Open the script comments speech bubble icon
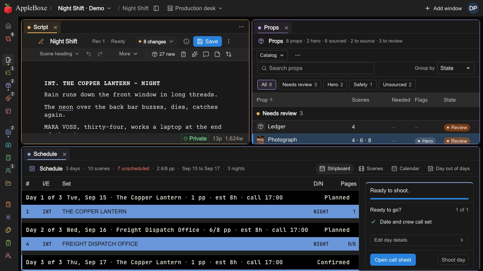 [x=206, y=54]
